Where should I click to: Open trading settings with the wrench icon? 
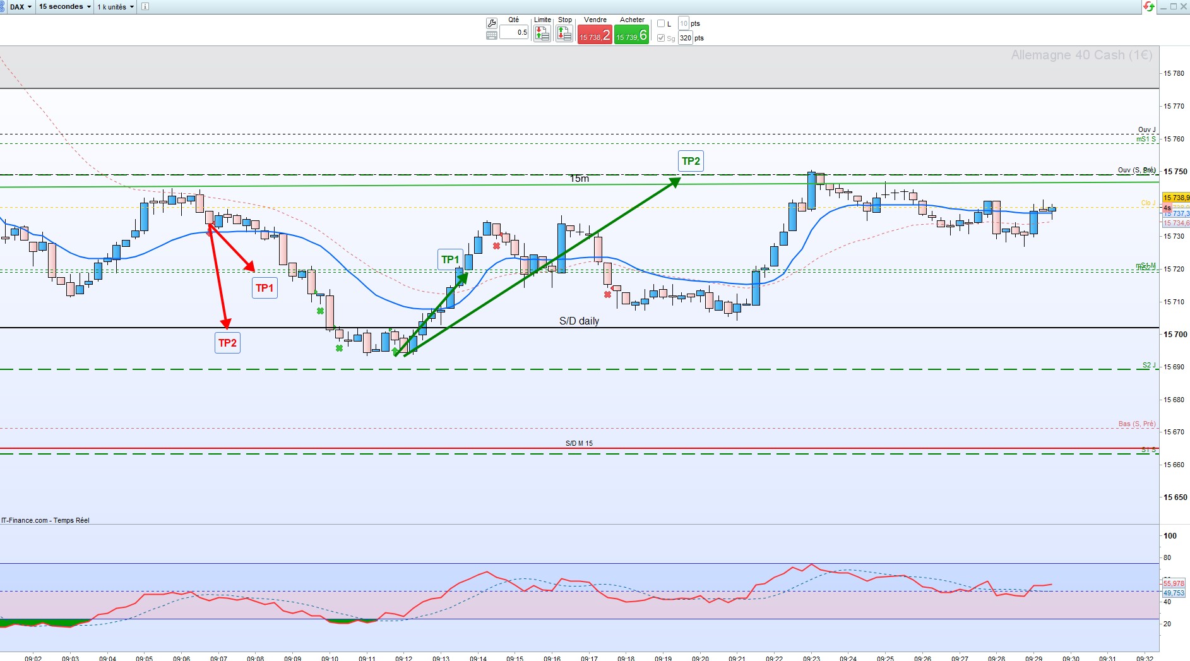click(492, 23)
